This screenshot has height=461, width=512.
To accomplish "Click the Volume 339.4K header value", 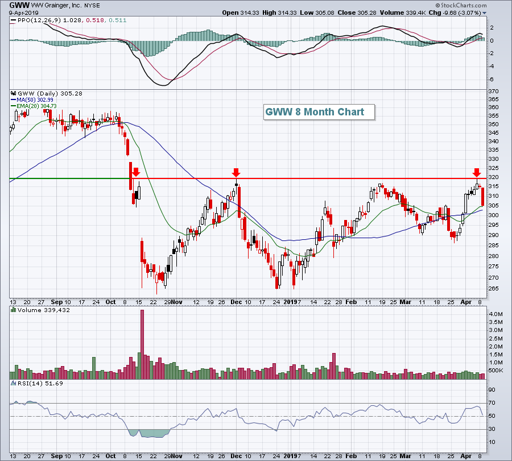I will coord(403,13).
